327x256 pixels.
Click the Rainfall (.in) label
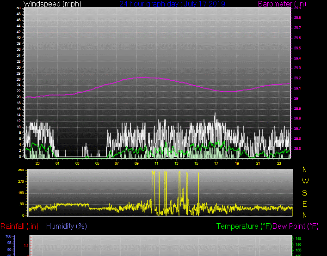pos(19,226)
